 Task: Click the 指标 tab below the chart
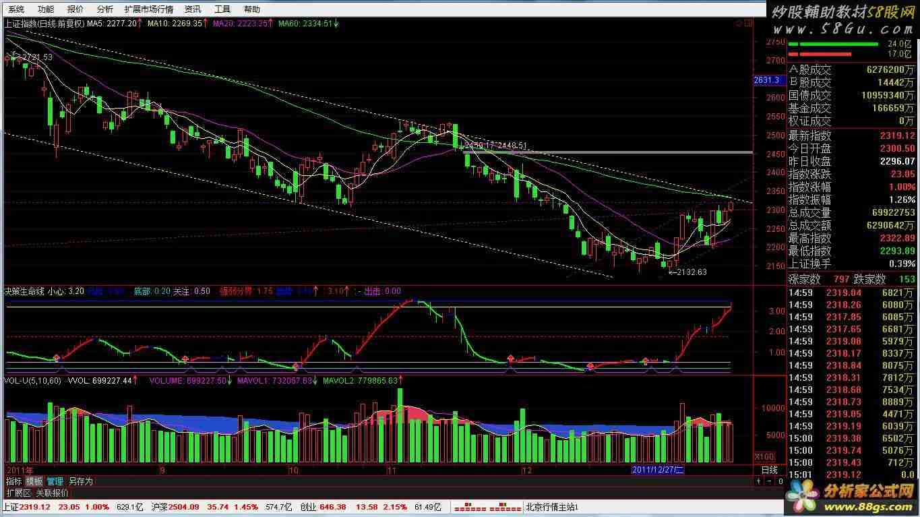pos(14,481)
